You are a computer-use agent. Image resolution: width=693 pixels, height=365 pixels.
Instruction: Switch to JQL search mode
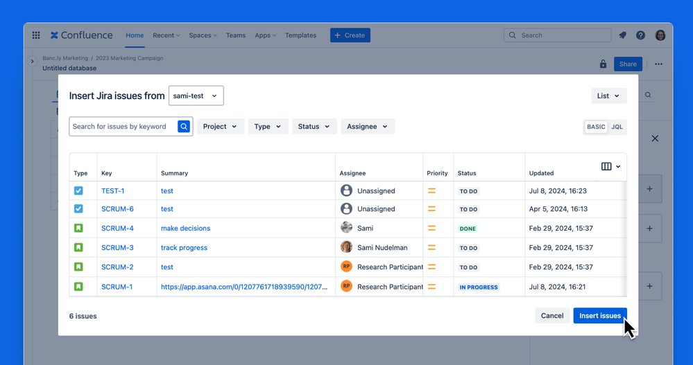[x=617, y=127]
